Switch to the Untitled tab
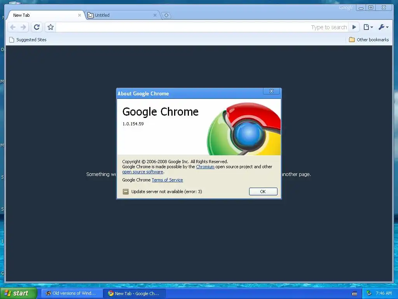The image size is (398, 299). click(122, 15)
